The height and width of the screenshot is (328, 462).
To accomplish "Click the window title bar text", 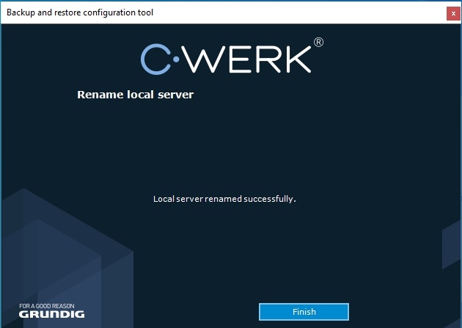I will [80, 12].
